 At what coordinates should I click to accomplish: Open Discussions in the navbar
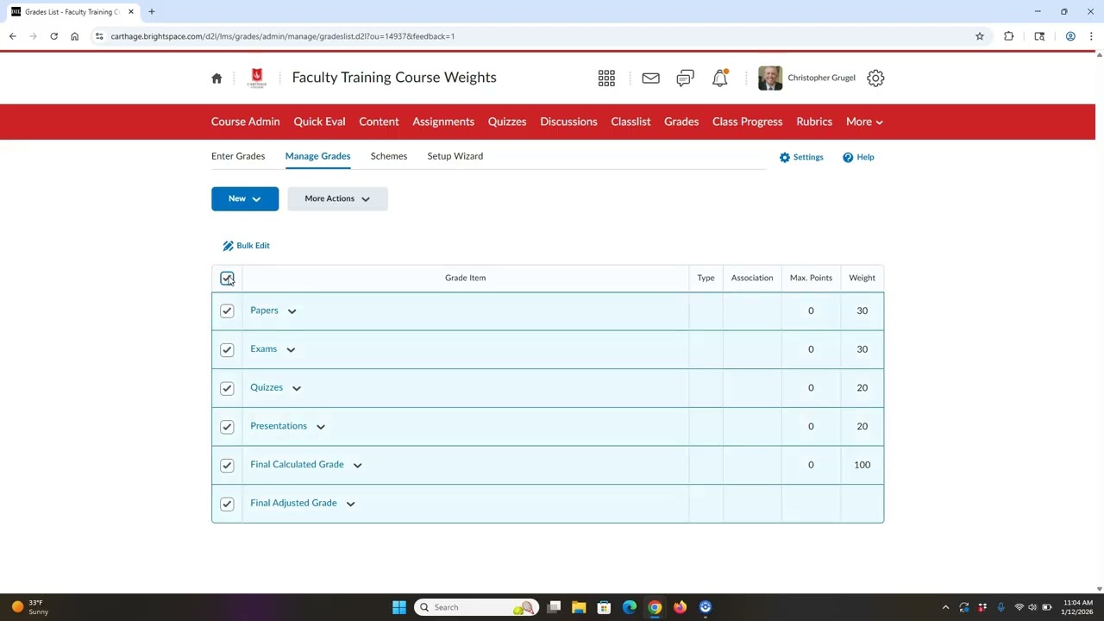click(x=568, y=122)
